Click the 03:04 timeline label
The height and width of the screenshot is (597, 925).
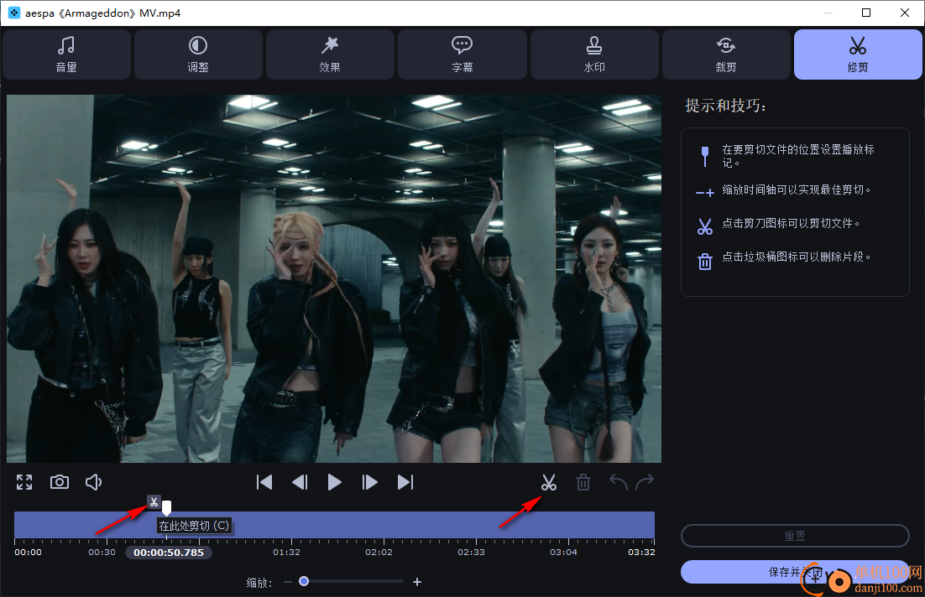pyautogui.click(x=563, y=553)
